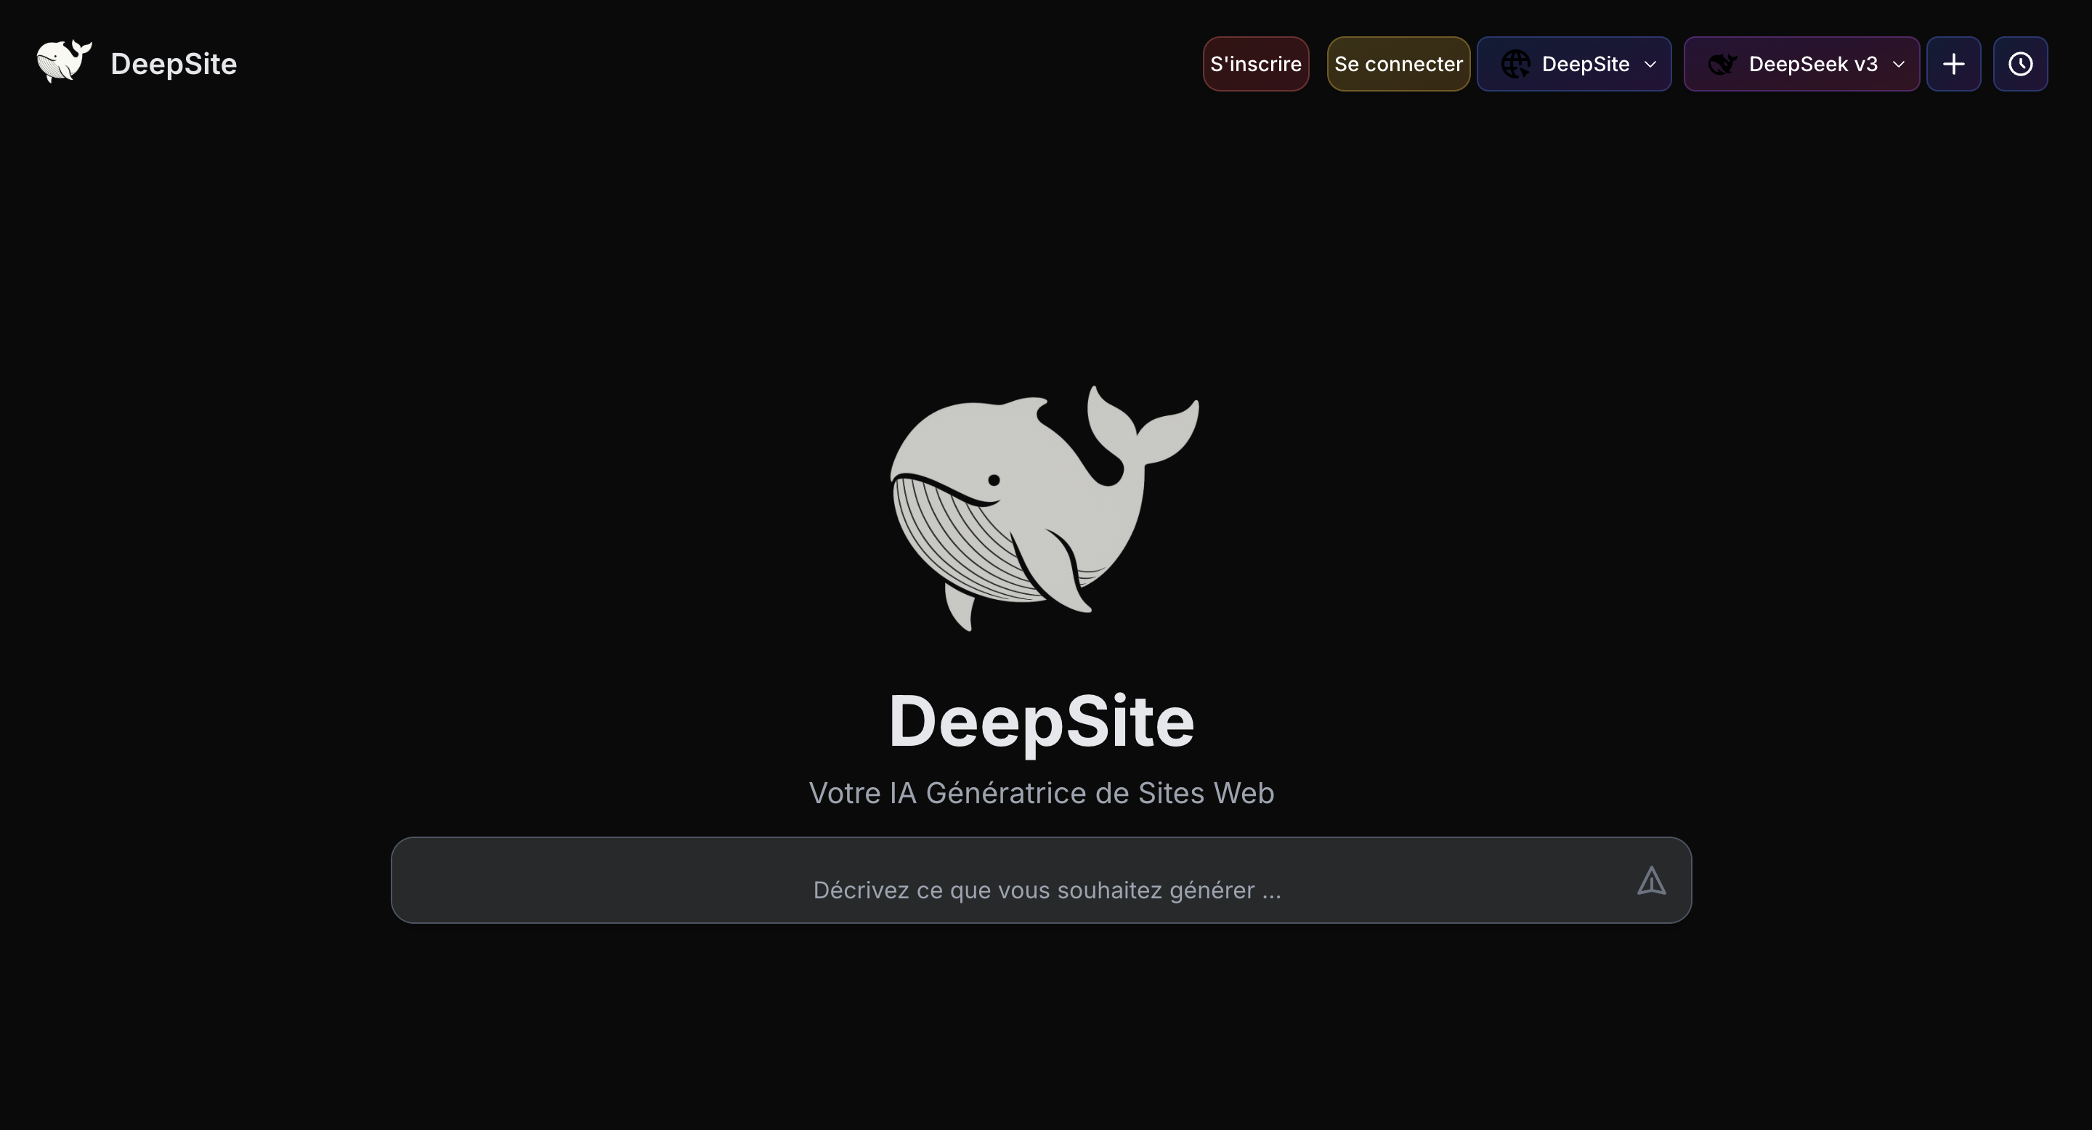Click the DeepSeek whale icon in model selector
This screenshot has height=1130, width=2092.
coord(1721,64)
